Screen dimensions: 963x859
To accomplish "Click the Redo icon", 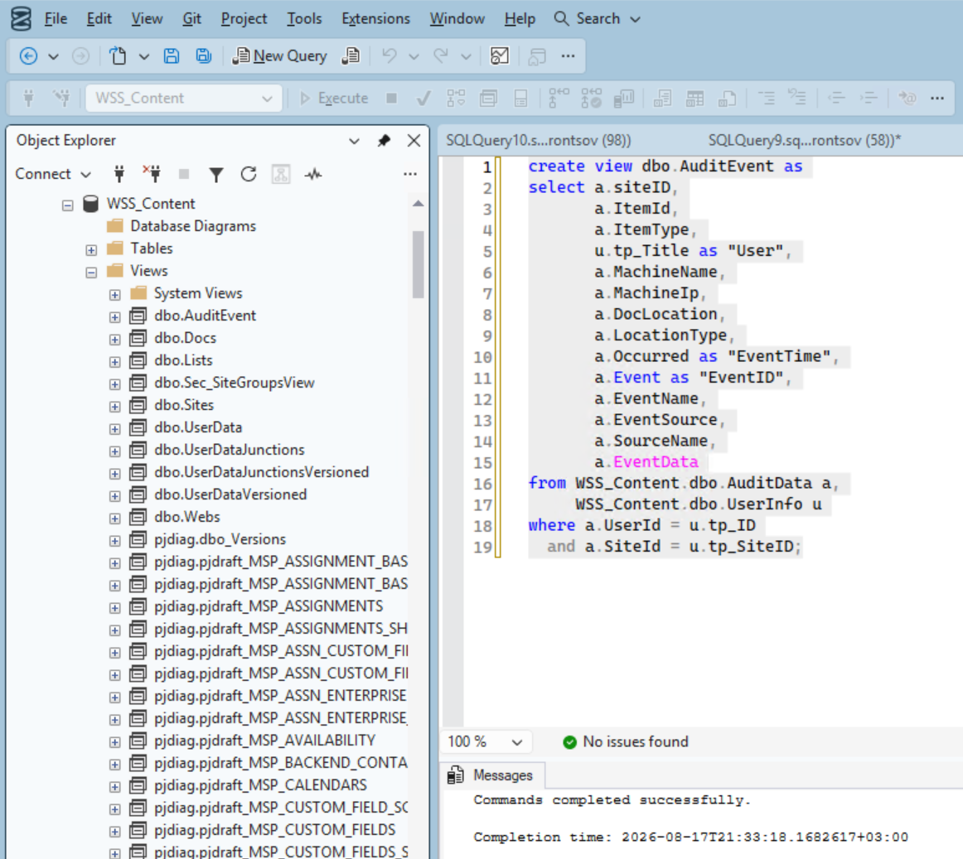I will pyautogui.click(x=440, y=55).
